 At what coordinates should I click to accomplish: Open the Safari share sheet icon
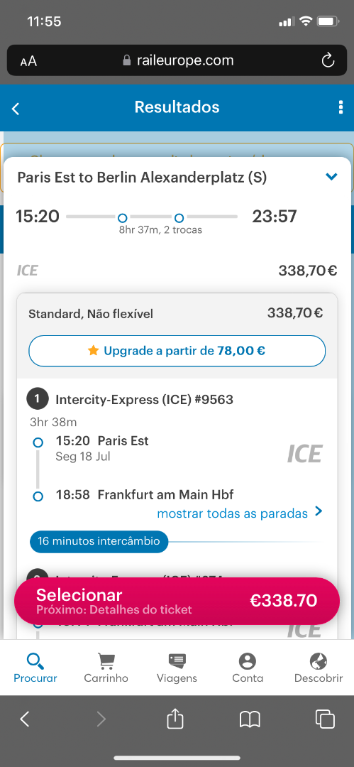pos(175,719)
